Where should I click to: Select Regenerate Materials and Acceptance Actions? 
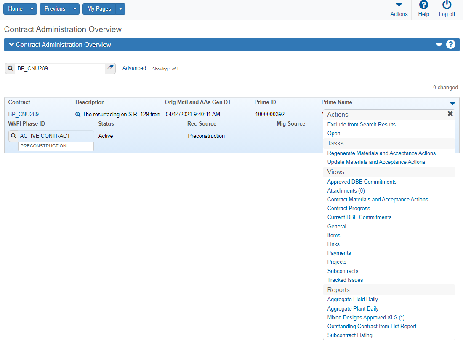point(381,153)
